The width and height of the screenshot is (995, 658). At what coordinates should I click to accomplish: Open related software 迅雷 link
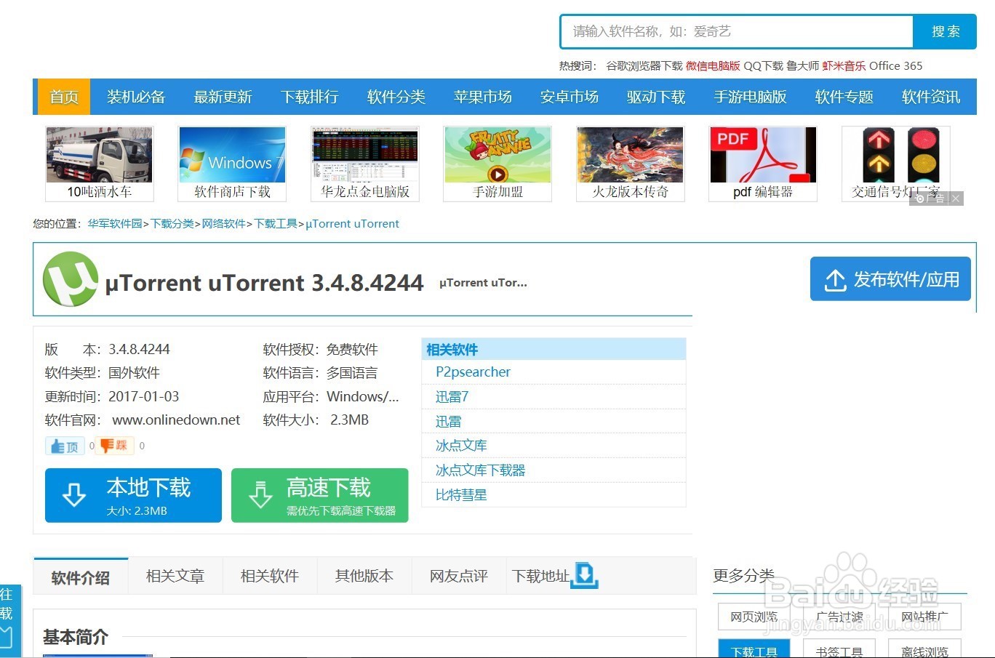(448, 422)
